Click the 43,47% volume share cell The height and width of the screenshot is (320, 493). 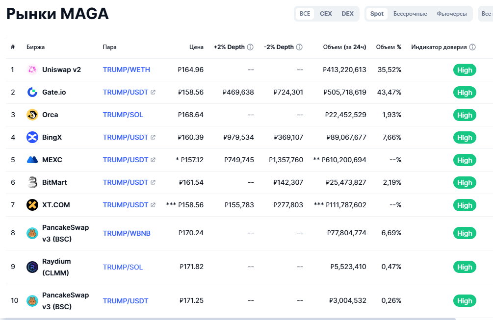pos(389,92)
